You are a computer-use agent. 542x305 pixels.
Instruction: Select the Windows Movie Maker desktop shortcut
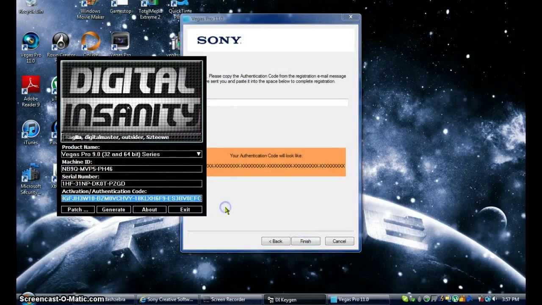90,10
